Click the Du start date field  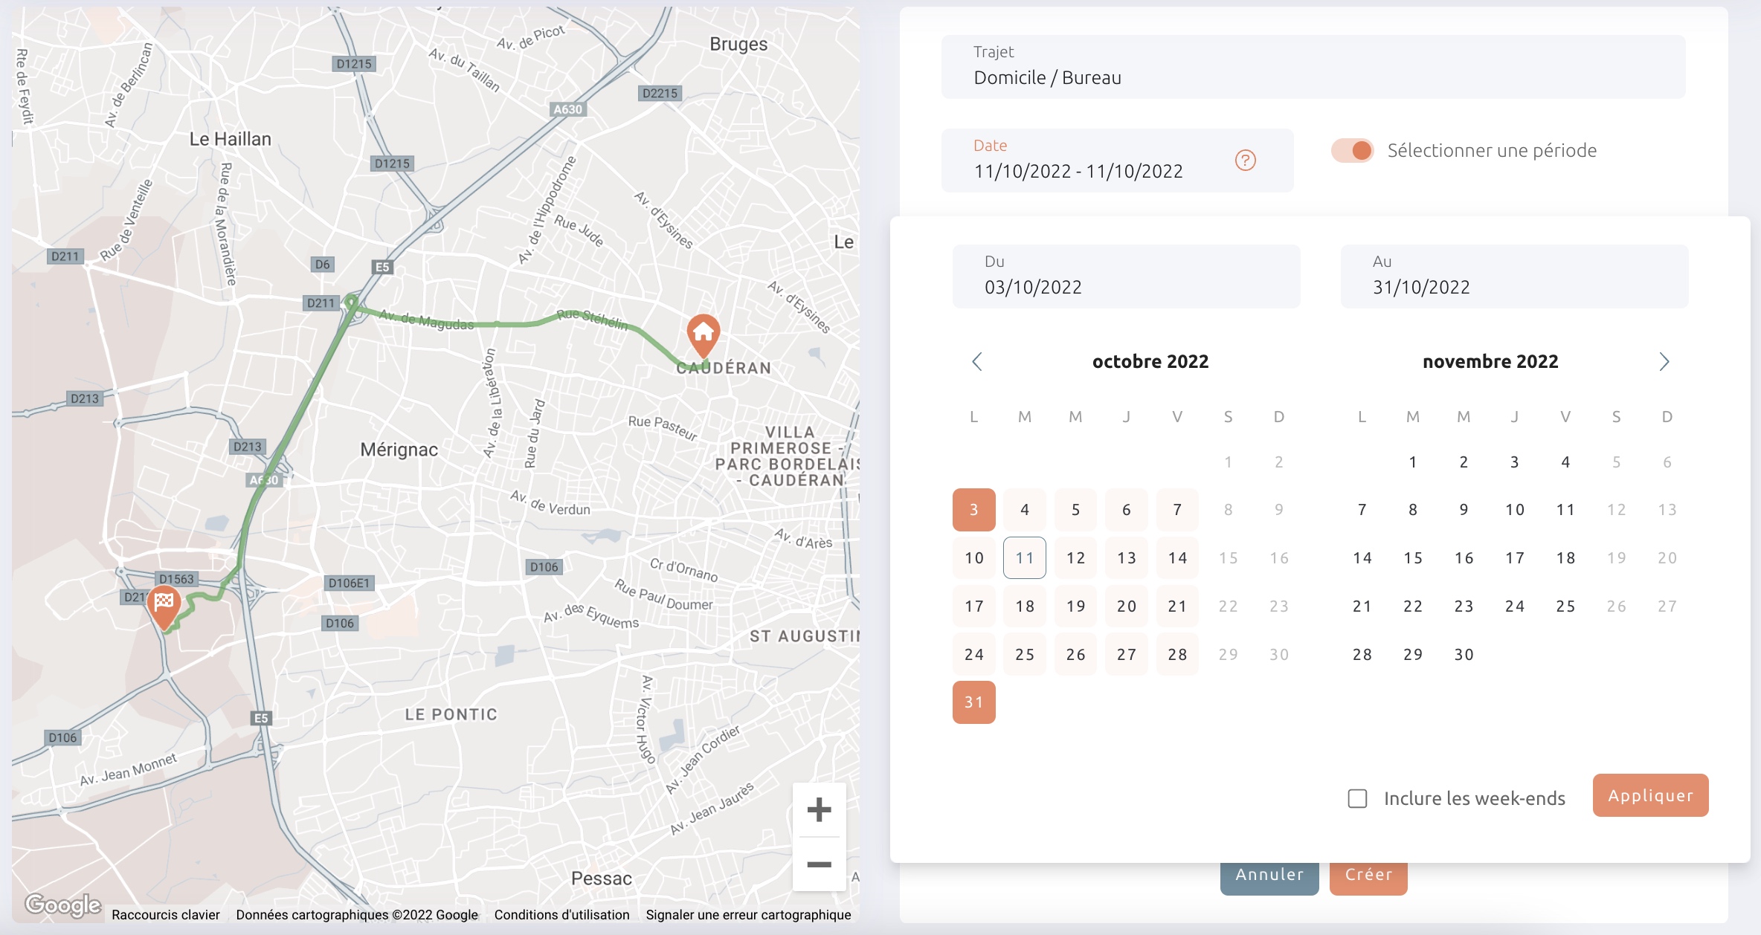tap(1126, 276)
